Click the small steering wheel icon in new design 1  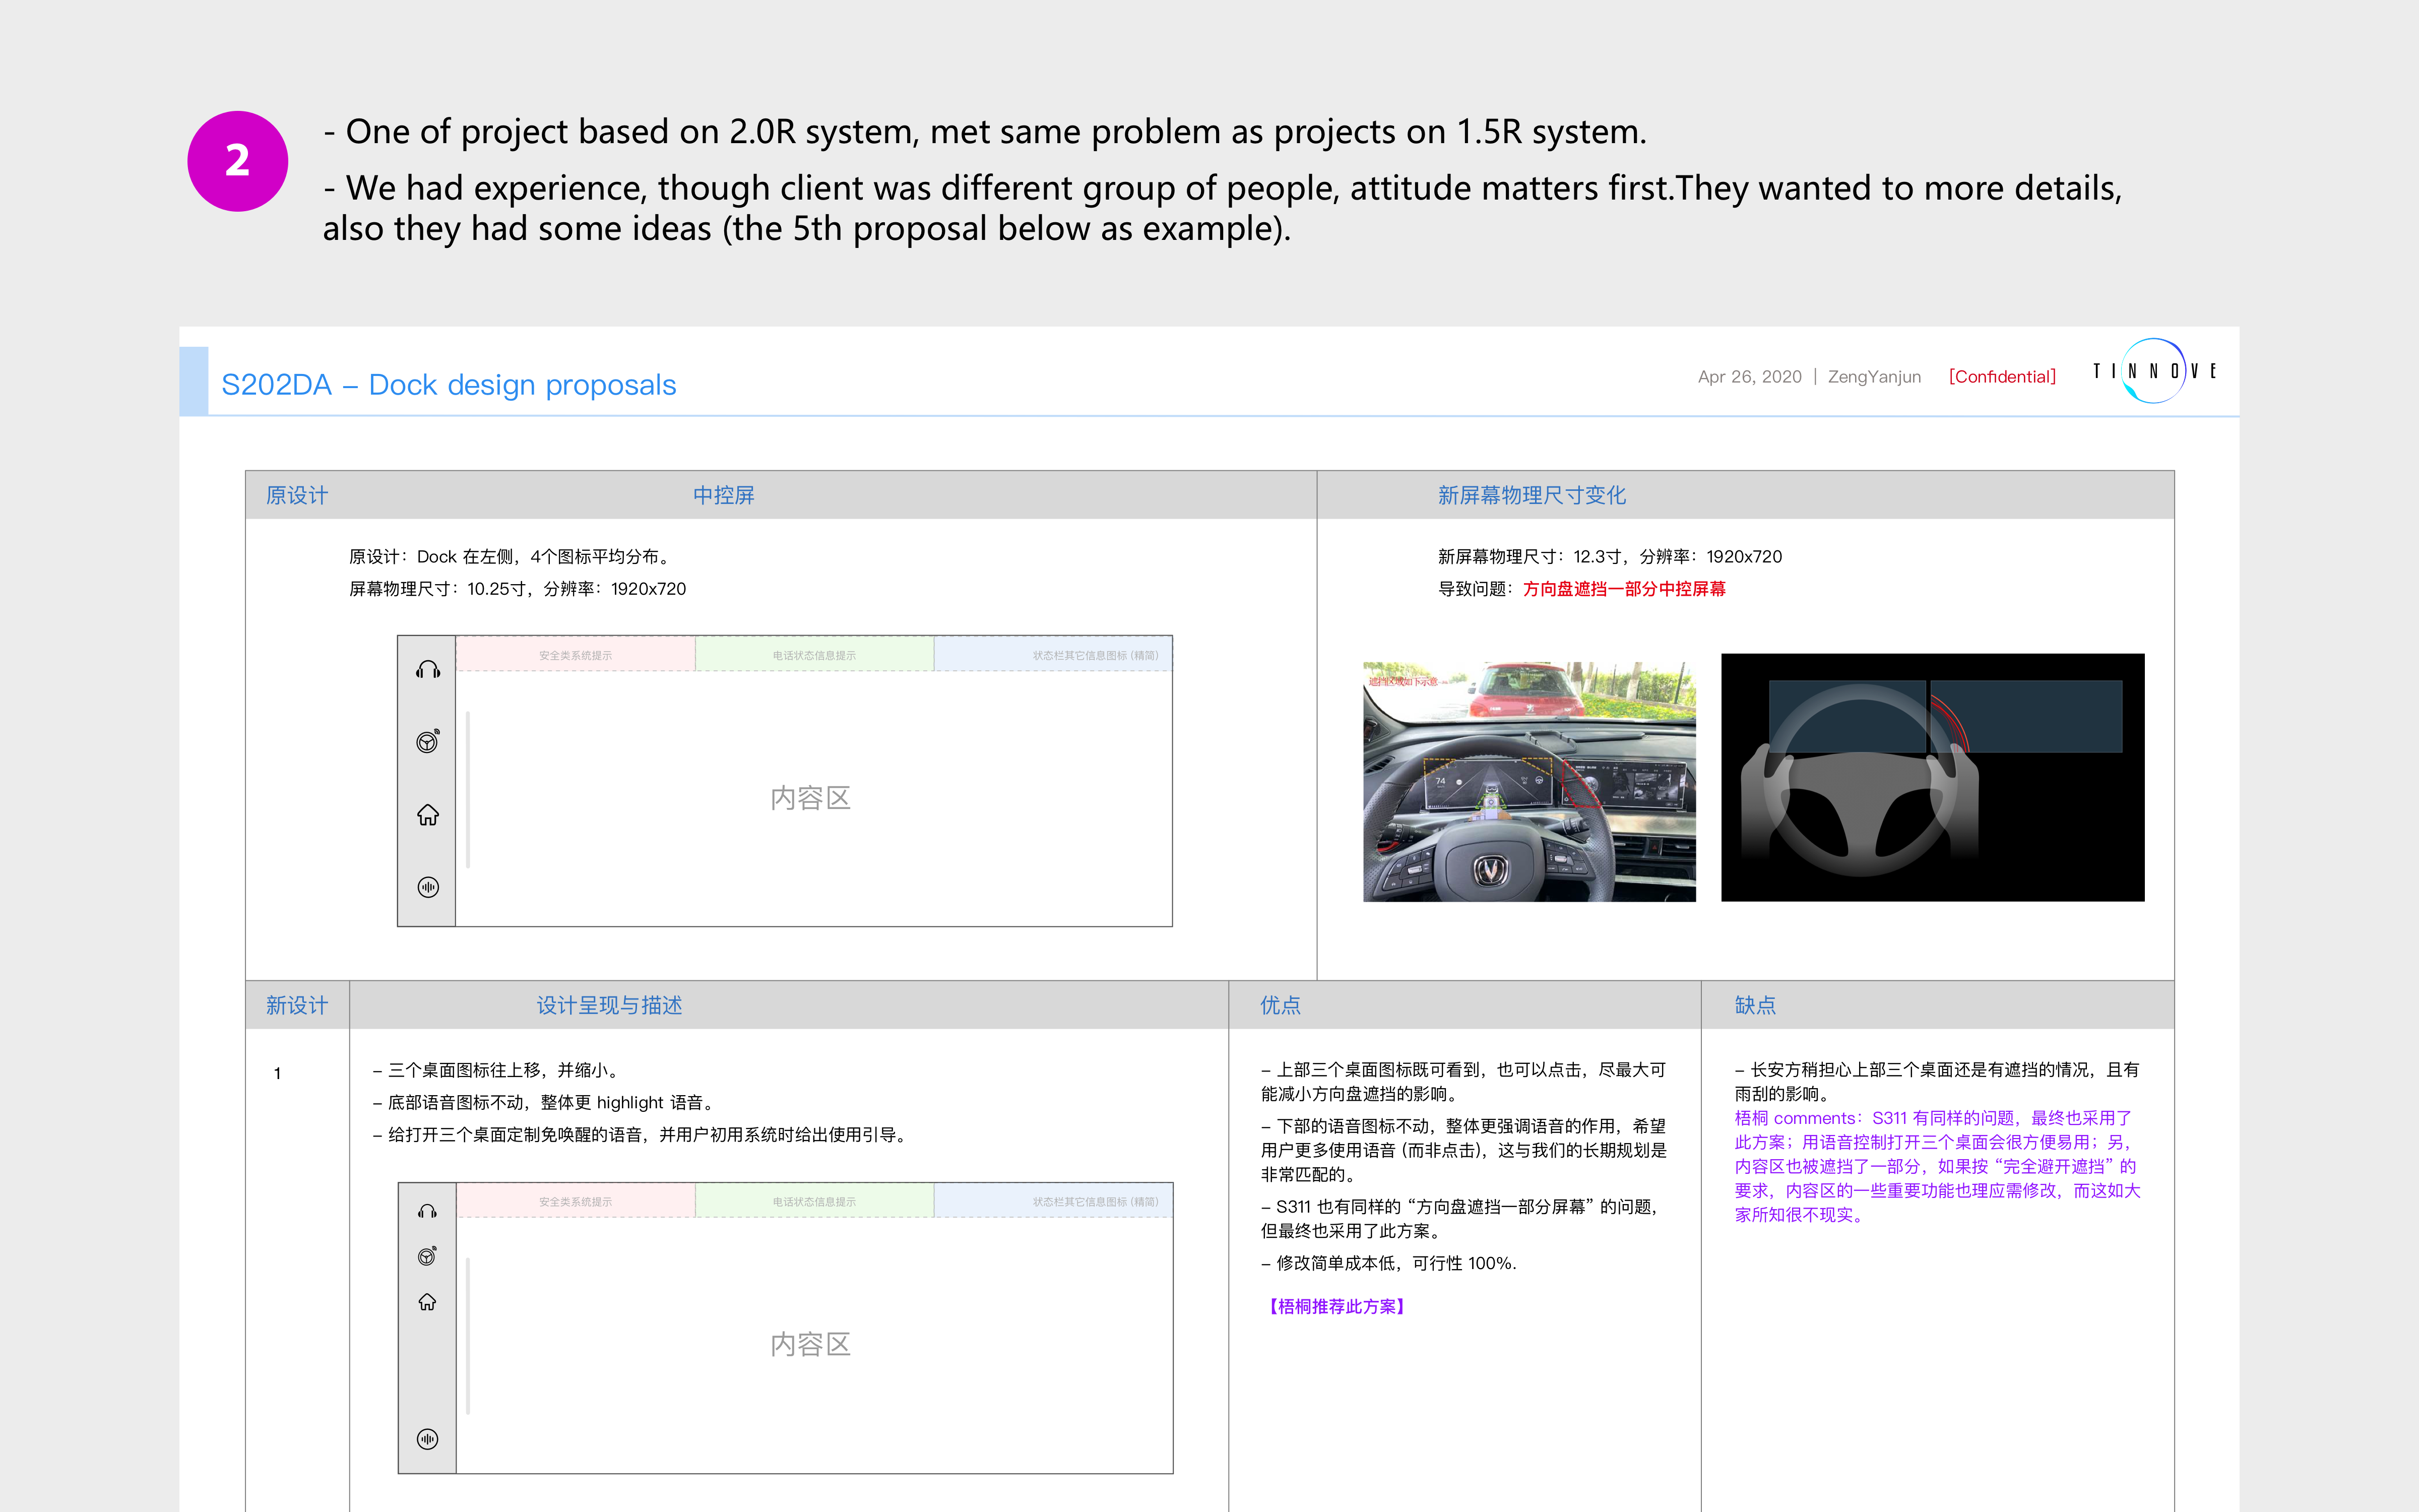pos(428,1256)
